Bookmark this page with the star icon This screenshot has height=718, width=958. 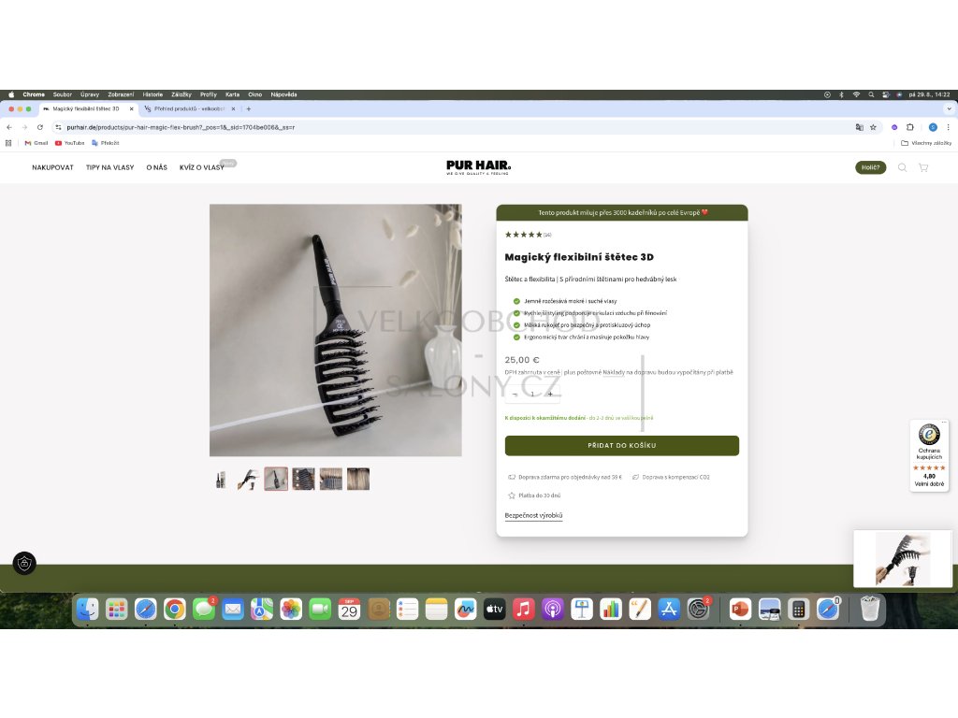873,127
